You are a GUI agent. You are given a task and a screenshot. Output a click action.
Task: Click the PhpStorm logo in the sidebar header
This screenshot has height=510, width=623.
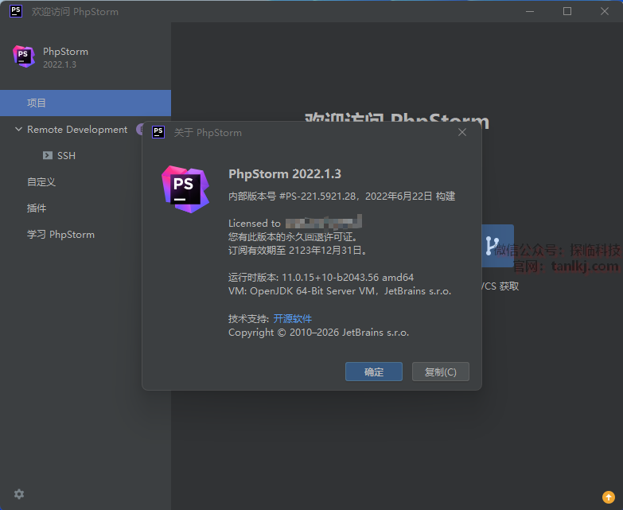pyautogui.click(x=24, y=56)
